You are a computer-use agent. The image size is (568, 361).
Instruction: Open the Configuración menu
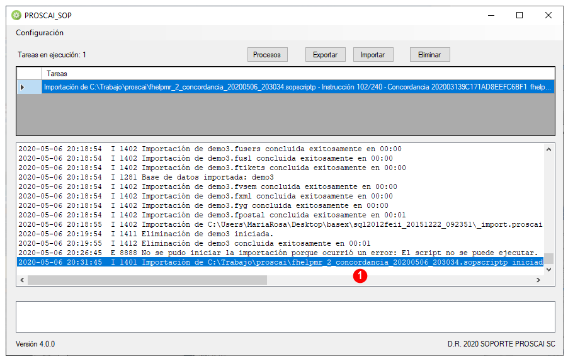[40, 33]
